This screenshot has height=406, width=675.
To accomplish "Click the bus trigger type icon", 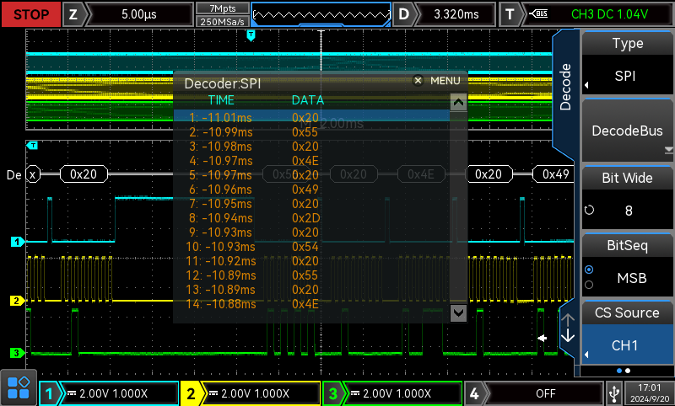I will [538, 13].
